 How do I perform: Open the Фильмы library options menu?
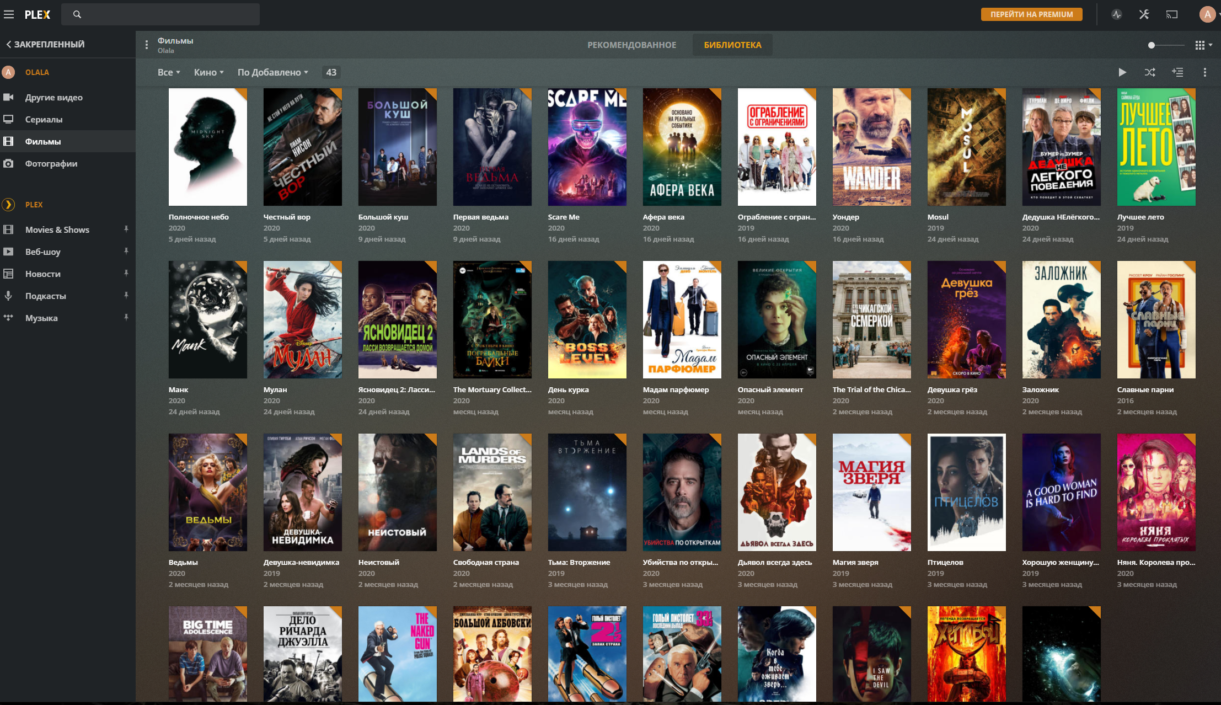click(147, 45)
